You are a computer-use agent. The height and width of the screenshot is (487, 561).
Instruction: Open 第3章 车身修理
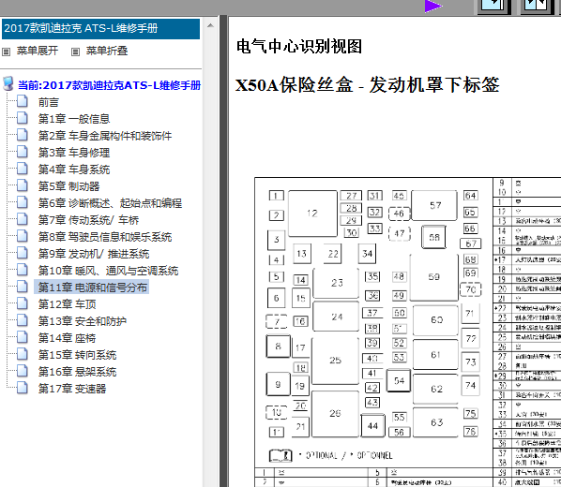(74, 153)
